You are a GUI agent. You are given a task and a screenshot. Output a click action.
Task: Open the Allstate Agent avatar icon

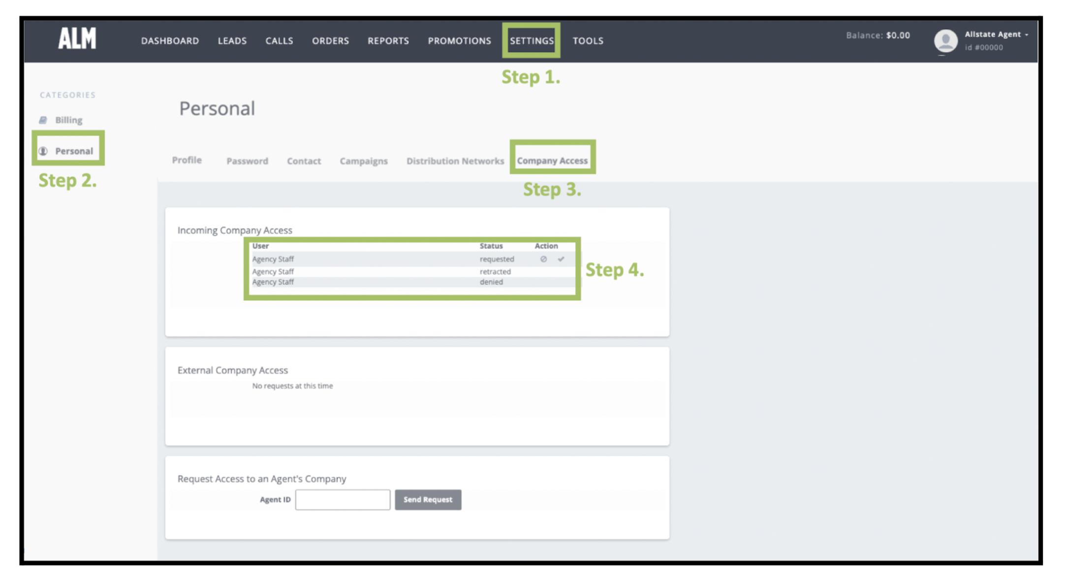click(x=945, y=41)
